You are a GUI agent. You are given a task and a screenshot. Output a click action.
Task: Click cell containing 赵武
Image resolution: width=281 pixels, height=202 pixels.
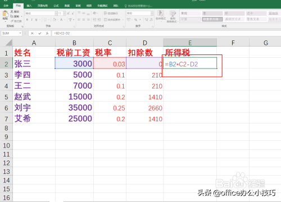[x=34, y=97]
